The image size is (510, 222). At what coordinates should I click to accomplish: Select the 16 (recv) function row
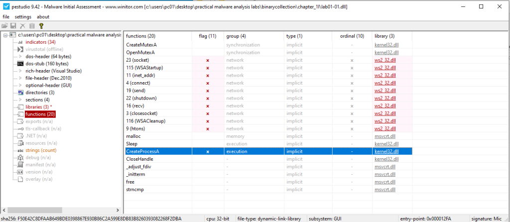(268, 106)
